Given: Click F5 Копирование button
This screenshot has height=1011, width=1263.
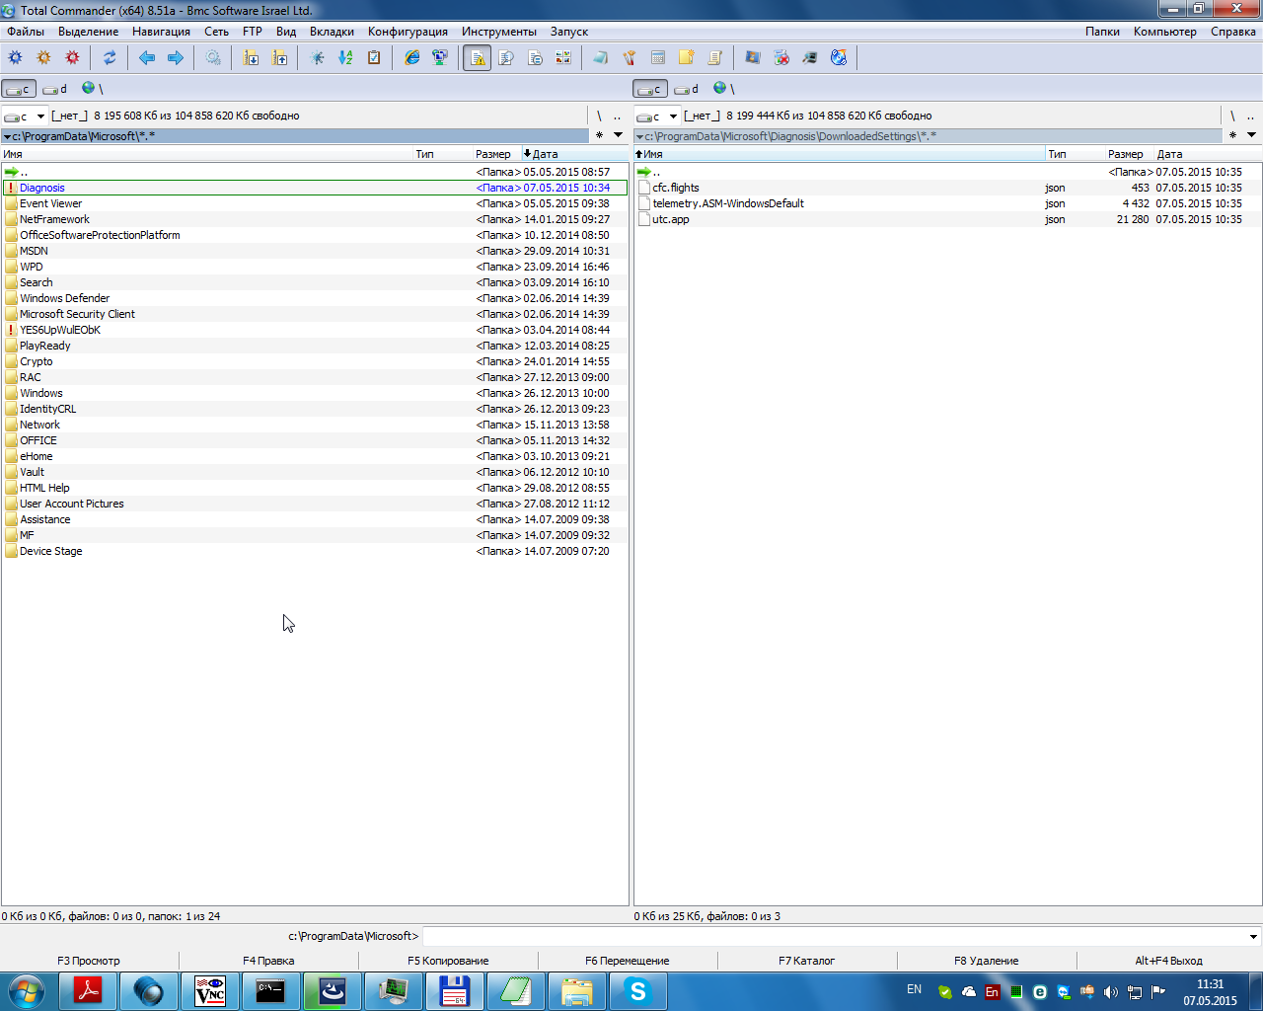Looking at the screenshot, I should click(448, 961).
